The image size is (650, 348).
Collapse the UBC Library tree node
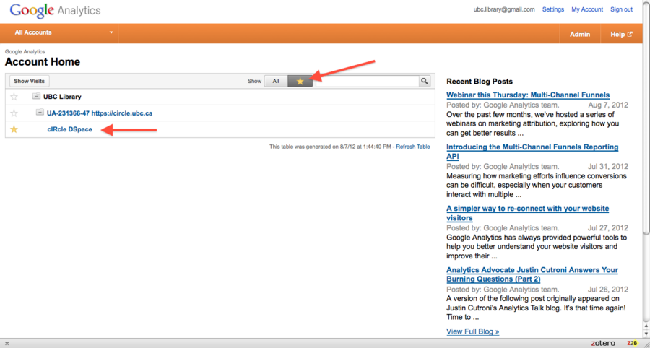[36, 97]
